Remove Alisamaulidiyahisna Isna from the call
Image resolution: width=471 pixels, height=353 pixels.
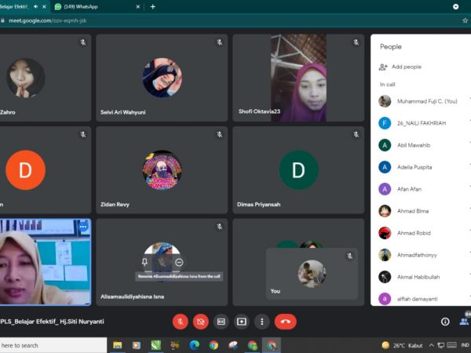tap(180, 262)
